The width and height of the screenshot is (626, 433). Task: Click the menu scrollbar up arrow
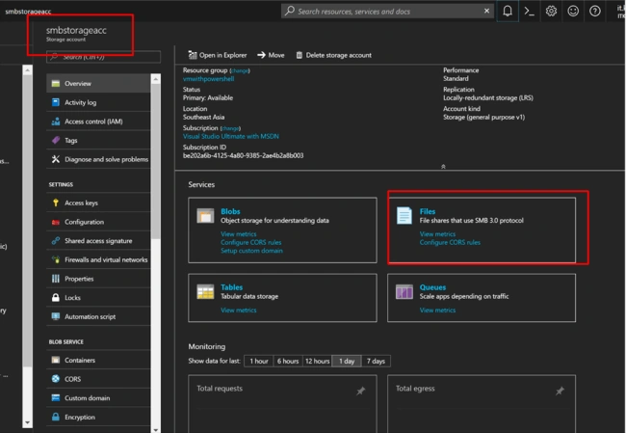click(156, 79)
